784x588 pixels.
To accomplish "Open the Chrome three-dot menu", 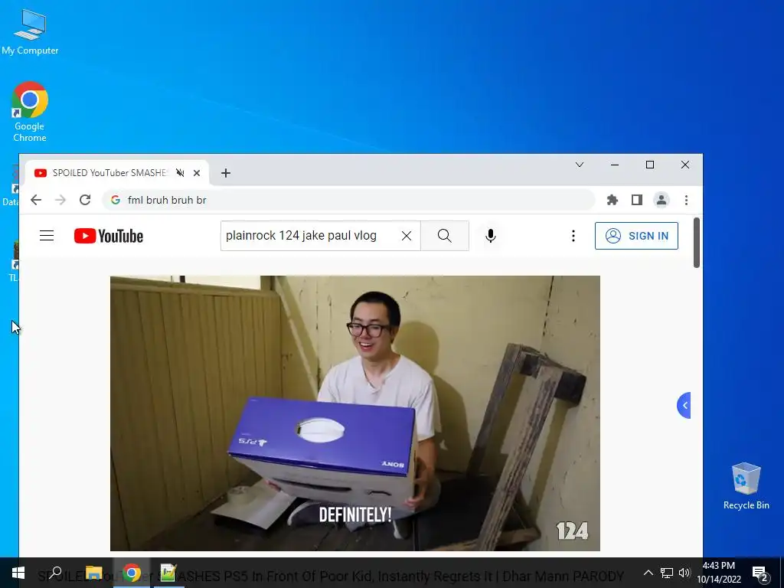I will pyautogui.click(x=686, y=200).
